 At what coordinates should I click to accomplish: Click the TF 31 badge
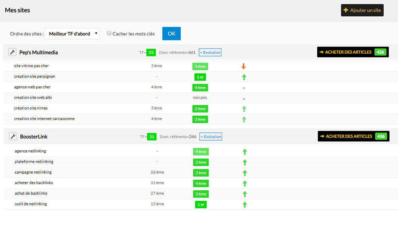click(152, 136)
